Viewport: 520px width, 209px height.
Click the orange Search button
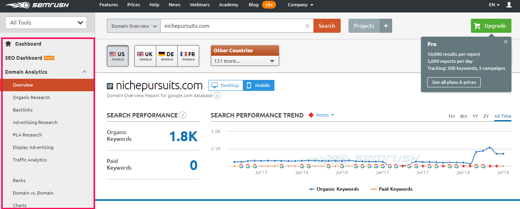(327, 26)
